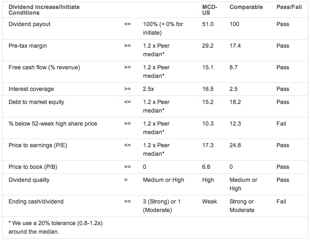
Task: Click the Fail result for Ending cash/dividend
Action: pos(281,201)
